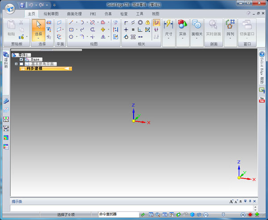Open the coincident plane tool

click(x=59, y=22)
